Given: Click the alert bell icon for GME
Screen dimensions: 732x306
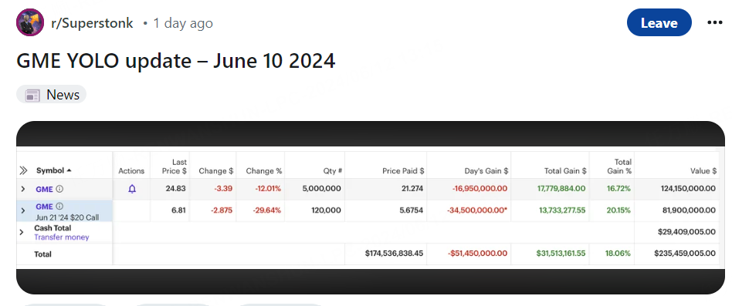Looking at the screenshot, I should (132, 189).
